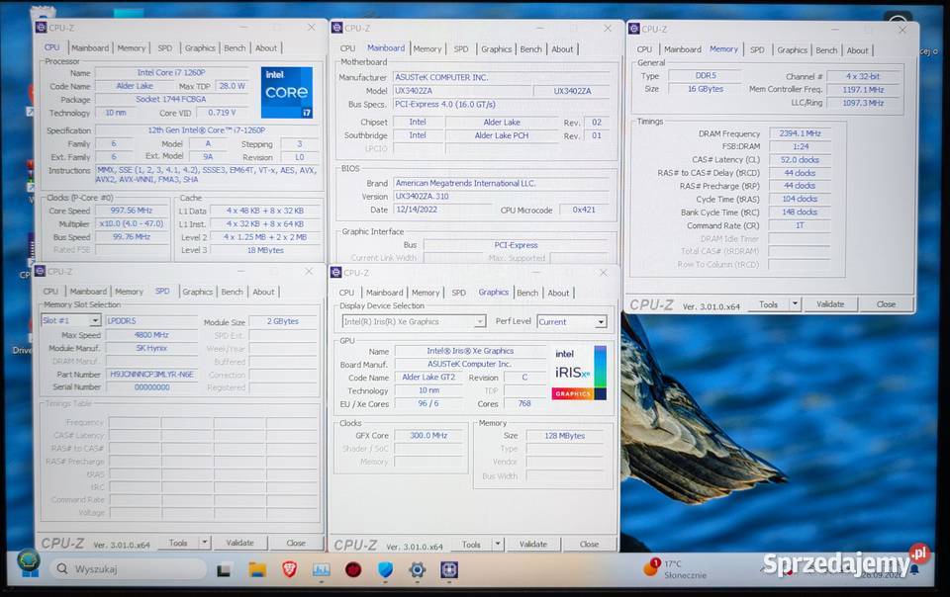Expand Tools arrow in the Graphics window
The image size is (950, 597).
click(498, 544)
